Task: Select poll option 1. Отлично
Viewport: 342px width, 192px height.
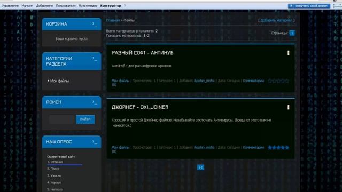Action: click(x=55, y=162)
